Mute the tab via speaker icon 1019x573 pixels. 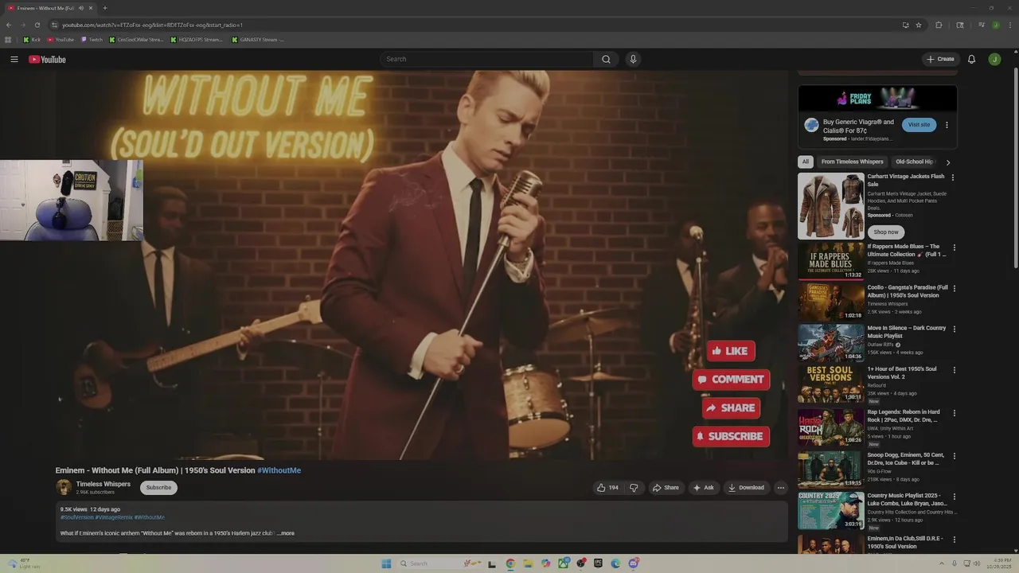pyautogui.click(x=80, y=8)
